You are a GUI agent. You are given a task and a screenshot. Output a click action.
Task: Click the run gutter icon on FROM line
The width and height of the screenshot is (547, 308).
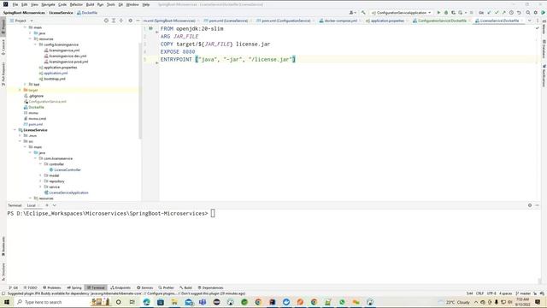(x=150, y=28)
